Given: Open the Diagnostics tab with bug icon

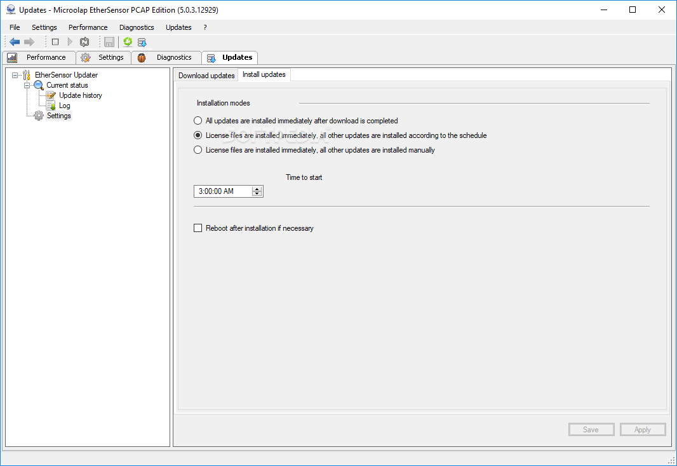Looking at the screenshot, I should tap(166, 57).
